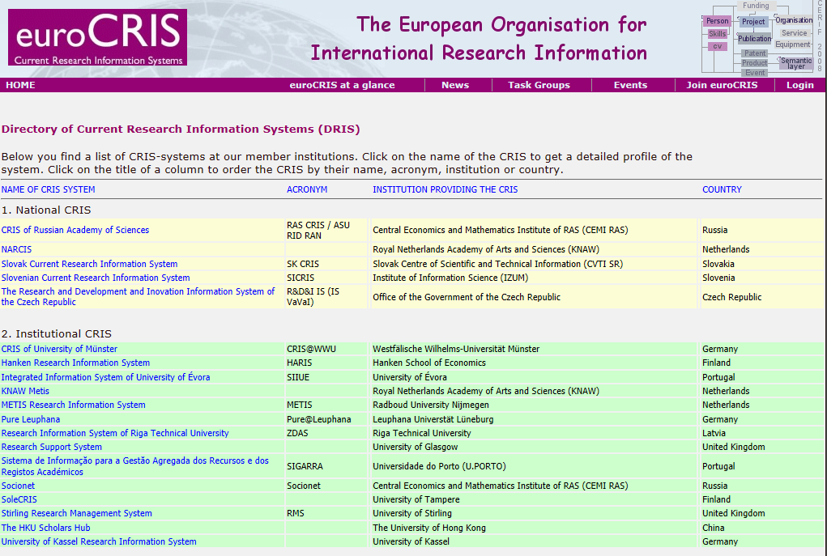The height and width of the screenshot is (556, 827).
Task: Open Pure Leuphana link
Action: pos(31,419)
